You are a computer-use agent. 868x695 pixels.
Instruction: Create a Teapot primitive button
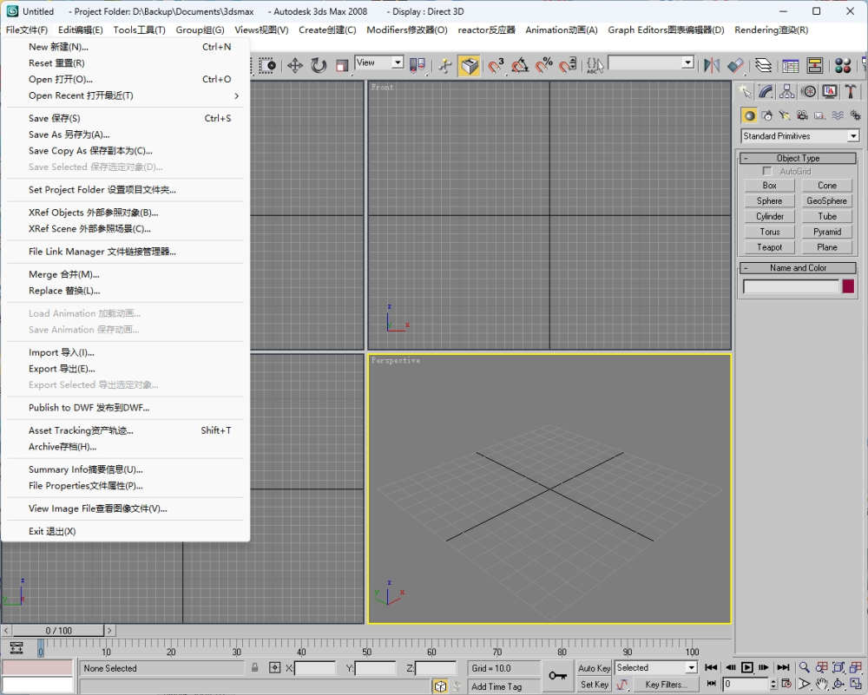coord(769,247)
